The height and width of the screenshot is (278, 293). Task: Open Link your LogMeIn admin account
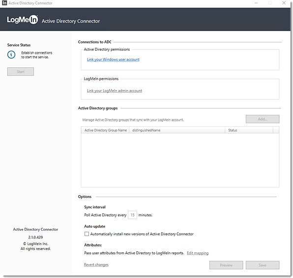click(x=115, y=91)
